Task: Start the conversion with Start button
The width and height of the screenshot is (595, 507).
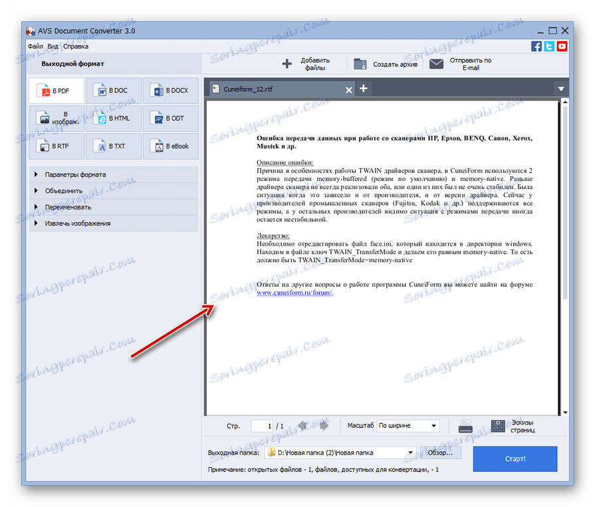Action: 515,459
